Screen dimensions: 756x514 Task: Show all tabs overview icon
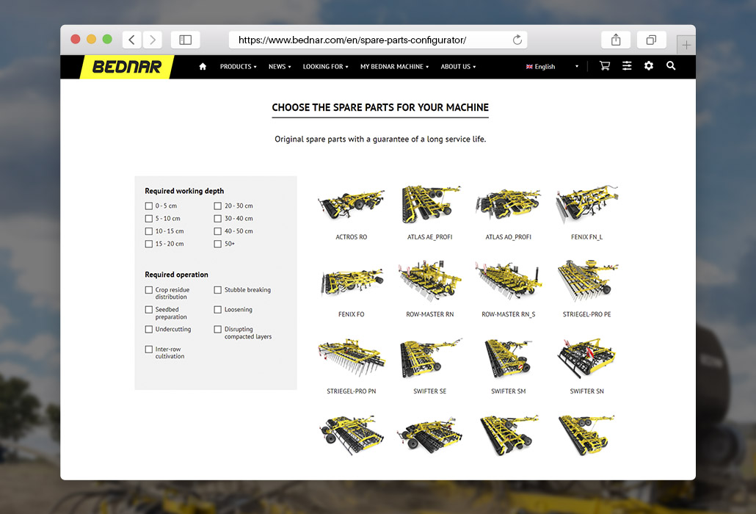pos(651,40)
